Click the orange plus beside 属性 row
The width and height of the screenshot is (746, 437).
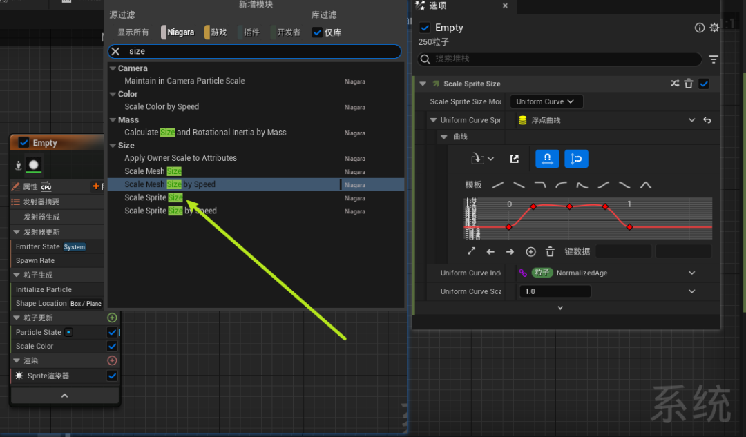96,186
